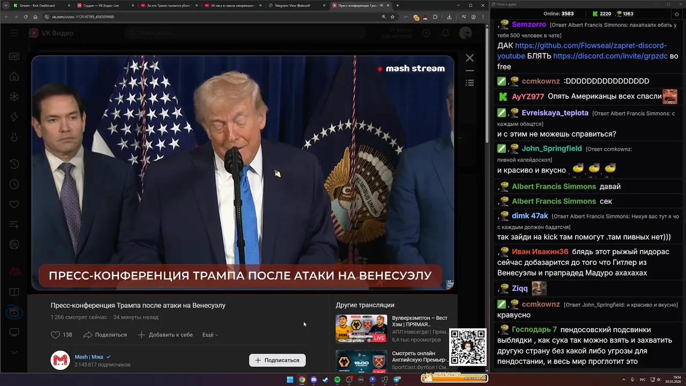Click the MEME PARTY progress bar widget
Viewport: 686px width, 386px height.
point(454,378)
